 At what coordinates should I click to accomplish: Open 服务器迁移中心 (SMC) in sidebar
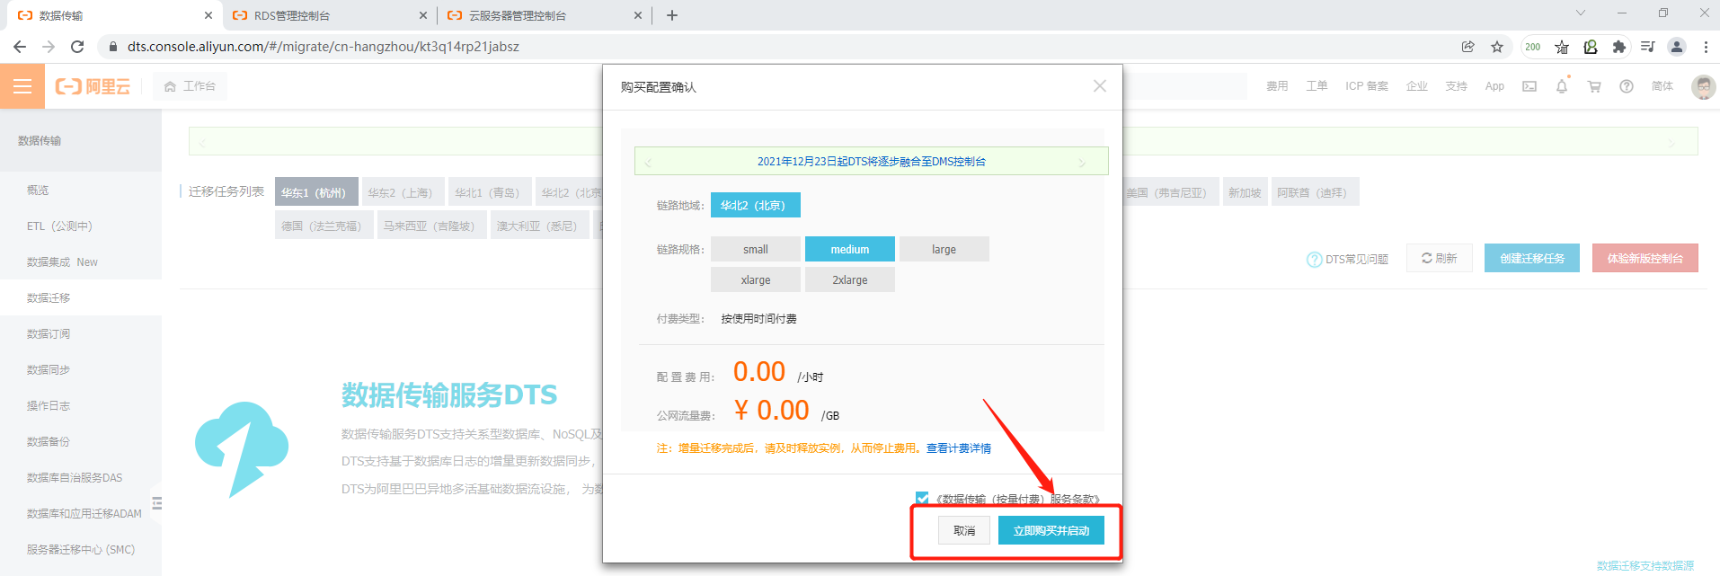click(x=81, y=549)
